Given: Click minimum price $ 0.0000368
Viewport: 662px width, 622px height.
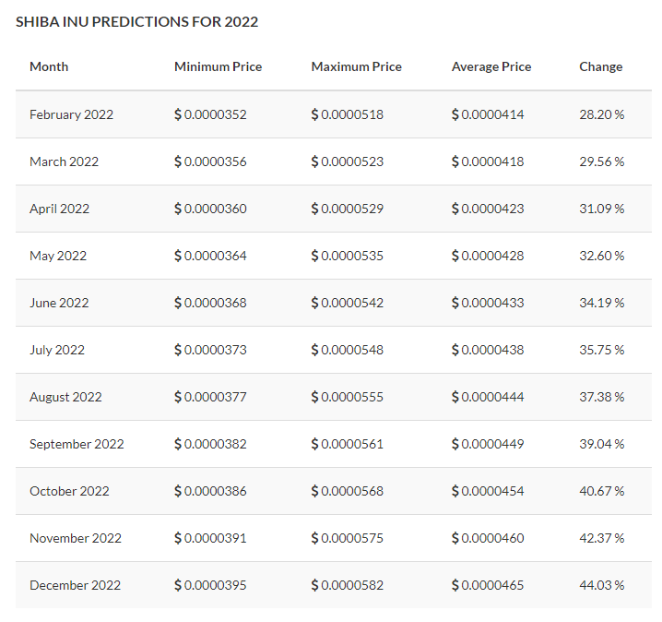Looking at the screenshot, I should pos(210,303).
